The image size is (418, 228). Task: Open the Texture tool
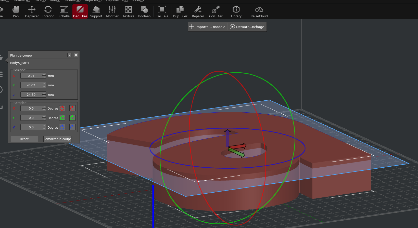coord(128,12)
